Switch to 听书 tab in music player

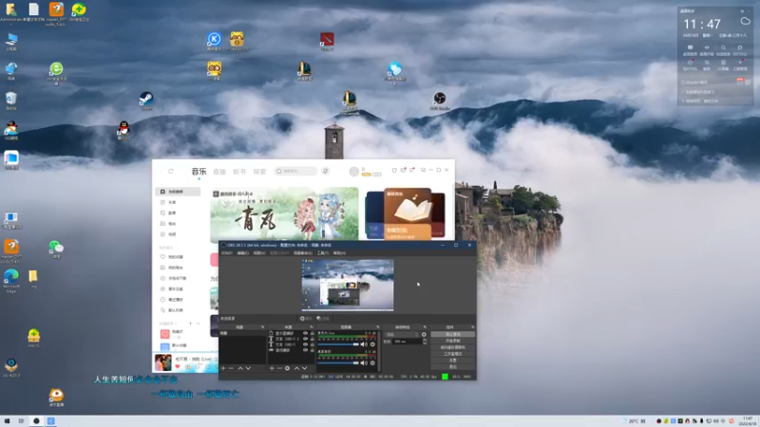[x=239, y=172]
